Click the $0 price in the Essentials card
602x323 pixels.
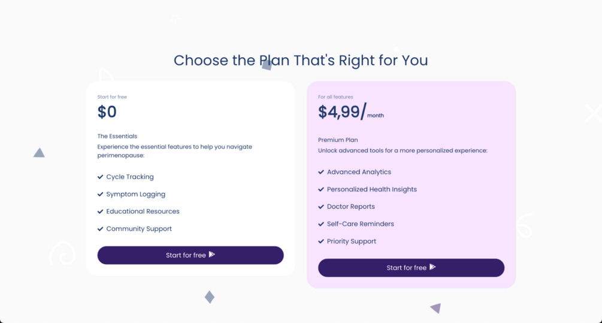click(107, 112)
